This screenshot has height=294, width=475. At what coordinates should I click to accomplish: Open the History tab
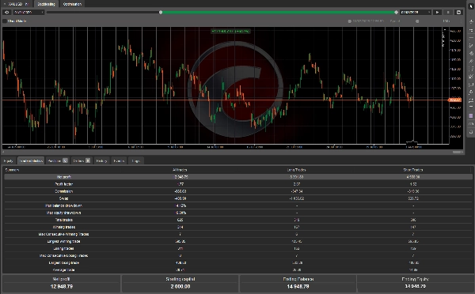point(101,161)
